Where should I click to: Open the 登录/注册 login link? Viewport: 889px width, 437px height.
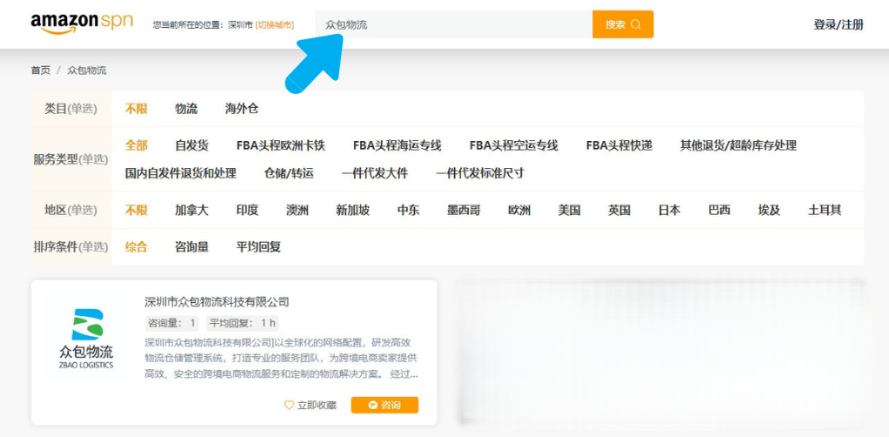tap(839, 24)
